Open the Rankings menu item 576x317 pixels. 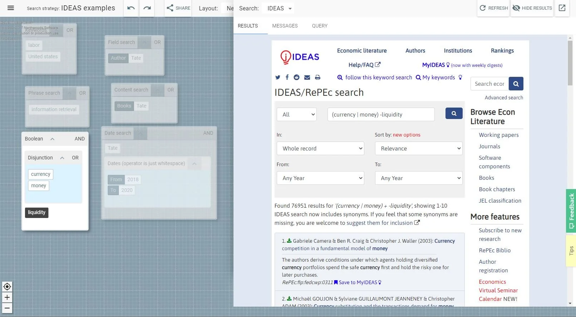[x=502, y=51]
